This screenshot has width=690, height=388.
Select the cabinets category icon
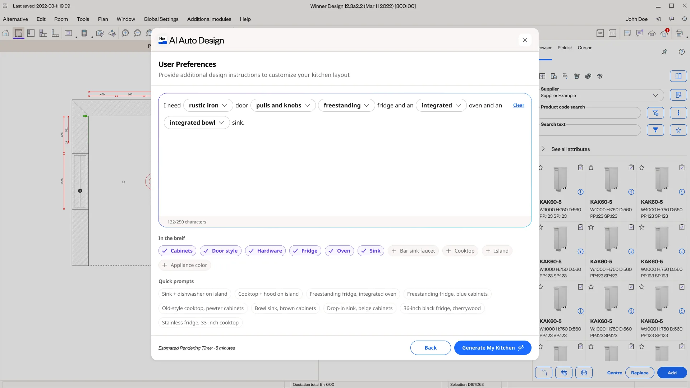542,76
